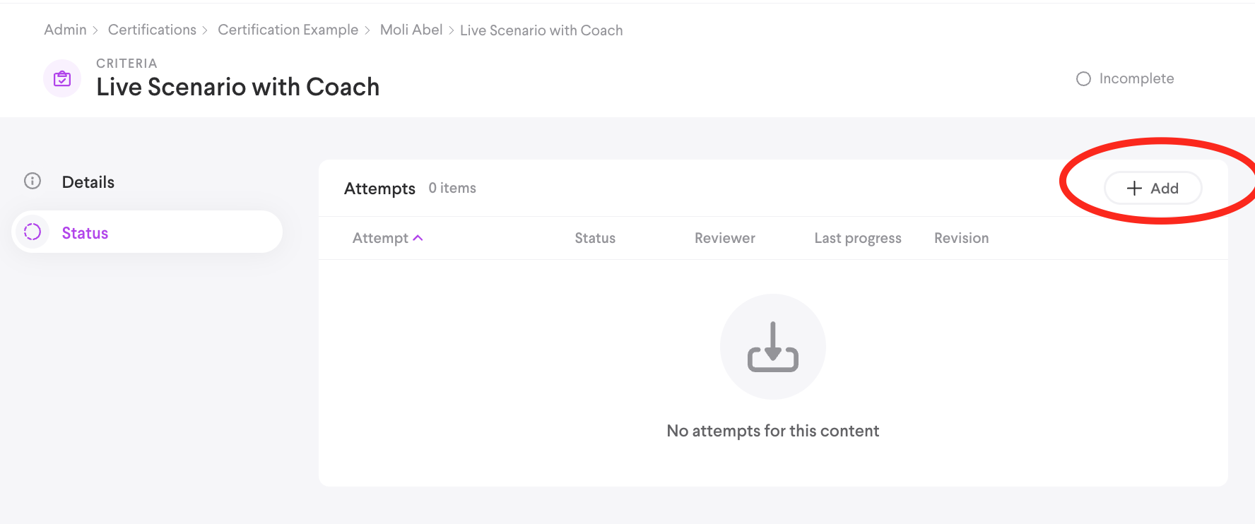The width and height of the screenshot is (1255, 524).
Task: Open Certifications breadcrumb link
Action: pyautogui.click(x=152, y=30)
